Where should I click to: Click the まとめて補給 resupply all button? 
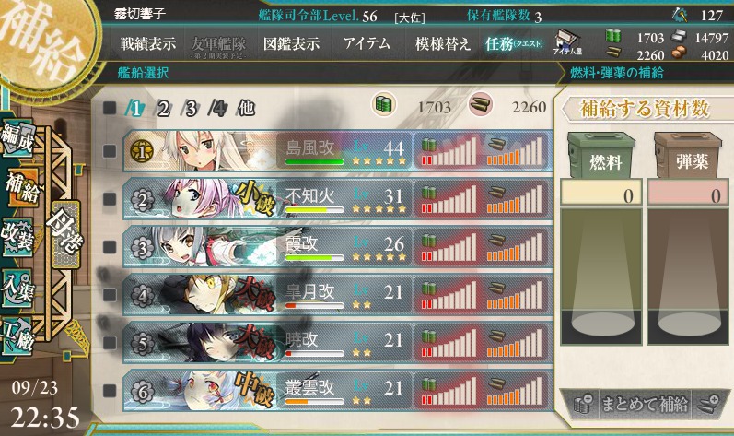coord(645,404)
